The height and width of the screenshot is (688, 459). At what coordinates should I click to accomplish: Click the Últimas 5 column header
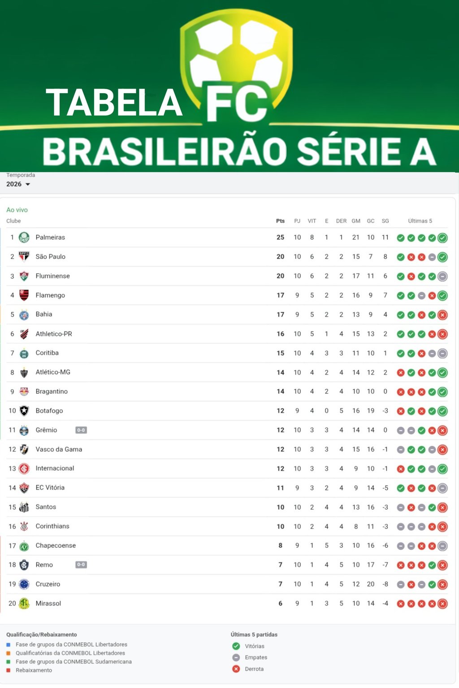pyautogui.click(x=420, y=221)
